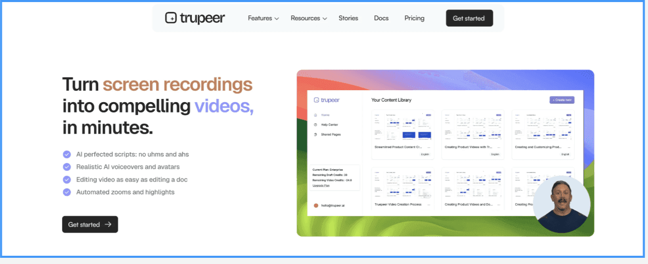Screen dimensions: 648x264
Task: Click the Upgrade Plan link in demo
Action: [321, 185]
